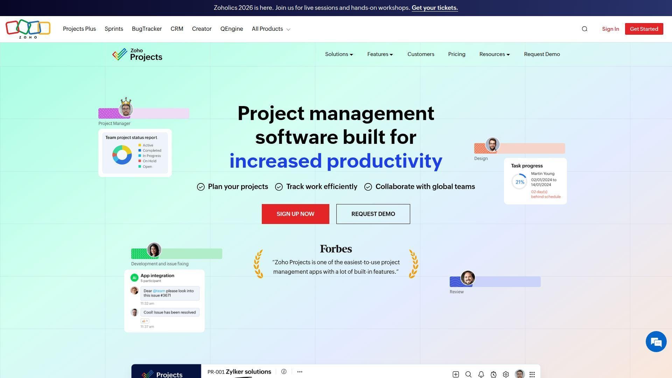Click the timer clock icon
This screenshot has height=378, width=672.
(493, 374)
